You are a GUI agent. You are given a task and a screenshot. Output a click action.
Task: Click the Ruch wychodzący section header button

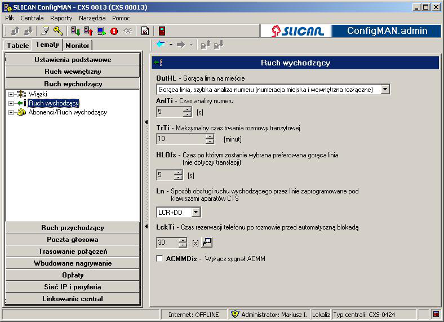coord(73,84)
